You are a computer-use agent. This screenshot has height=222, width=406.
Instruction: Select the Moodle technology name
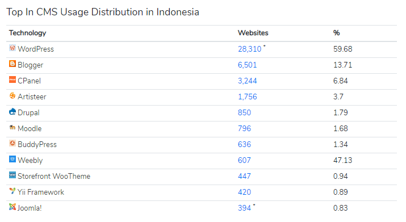pos(30,128)
